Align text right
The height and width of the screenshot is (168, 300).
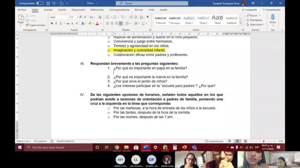116,23
